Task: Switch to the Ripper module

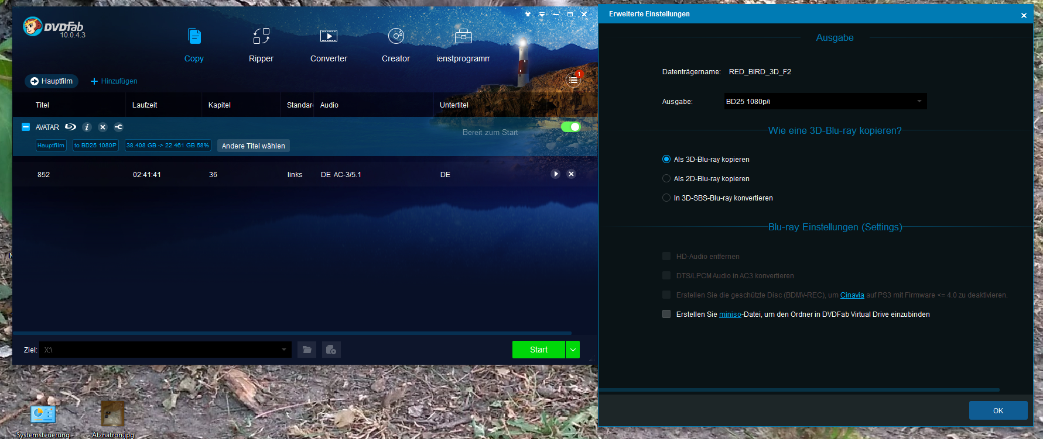Action: (261, 45)
